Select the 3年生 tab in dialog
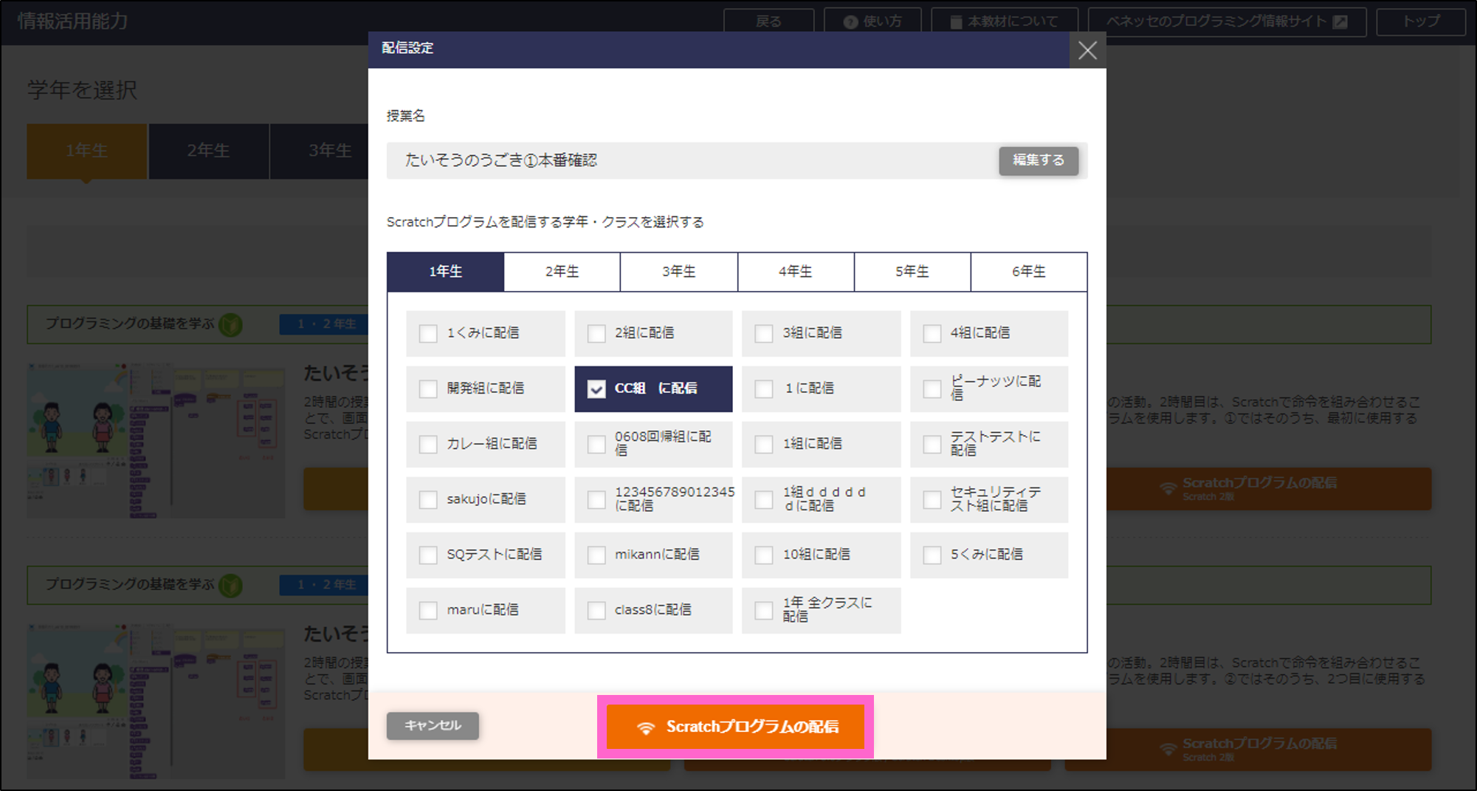 [678, 272]
